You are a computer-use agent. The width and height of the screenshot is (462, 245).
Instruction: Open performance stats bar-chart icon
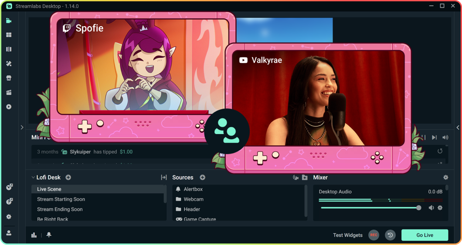pyautogui.click(x=34, y=235)
